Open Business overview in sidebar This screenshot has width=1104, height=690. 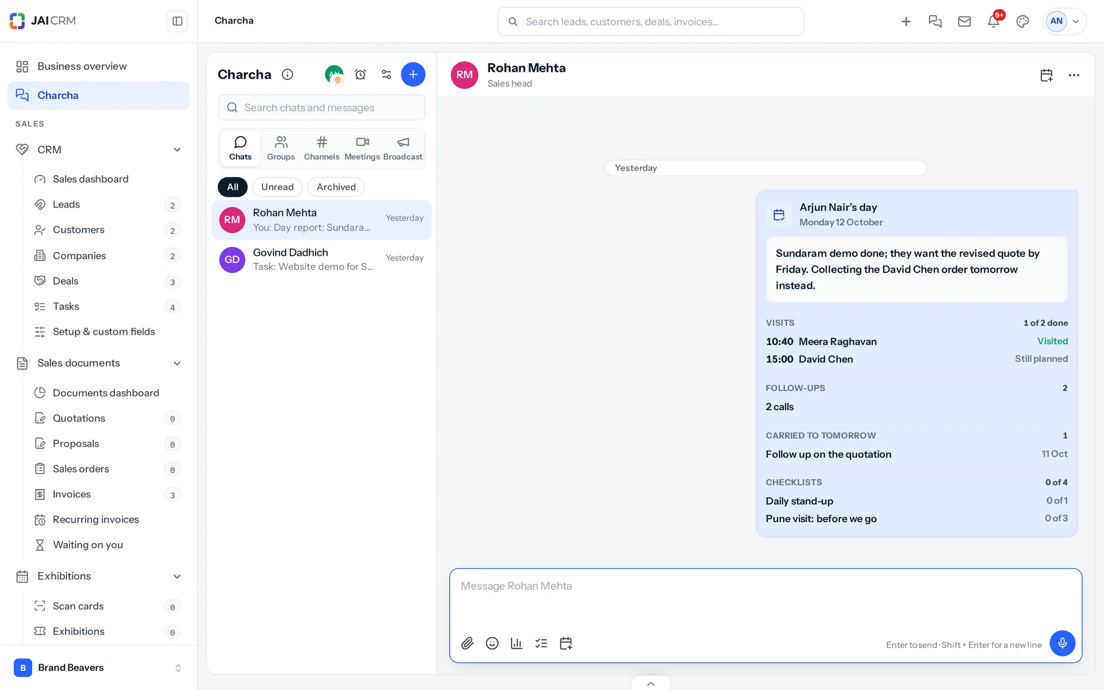point(98,67)
